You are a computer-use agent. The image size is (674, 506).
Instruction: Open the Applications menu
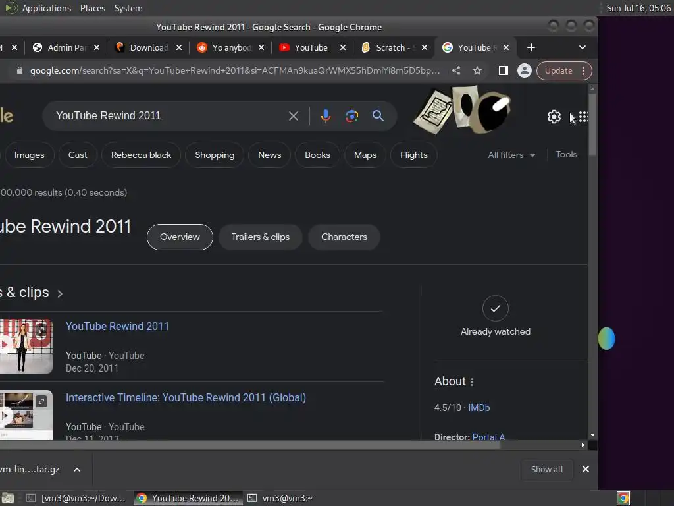47,8
